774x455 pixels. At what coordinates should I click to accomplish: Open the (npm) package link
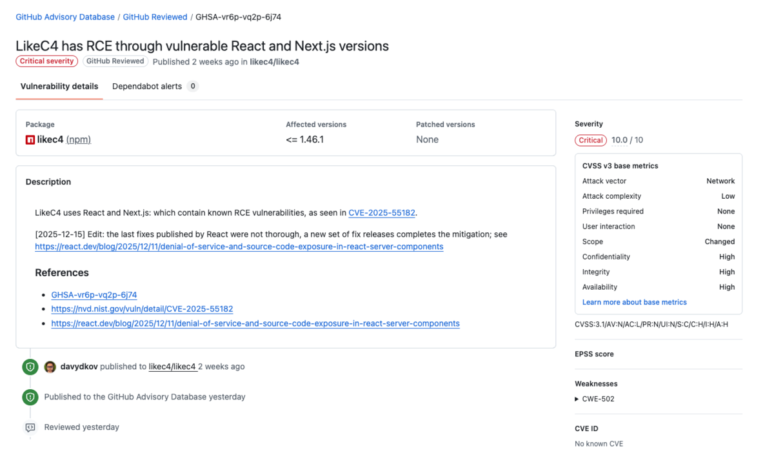(x=79, y=139)
